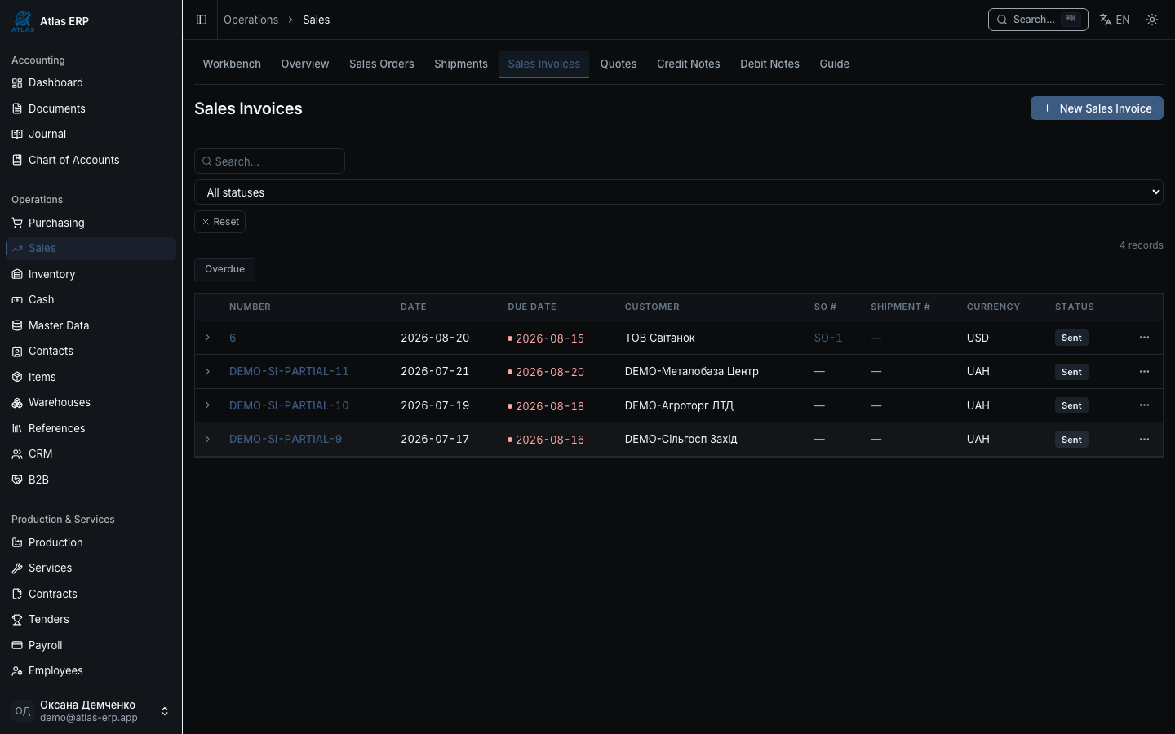Open the global Search box in header
This screenshot has height=734, width=1175.
pos(1038,20)
